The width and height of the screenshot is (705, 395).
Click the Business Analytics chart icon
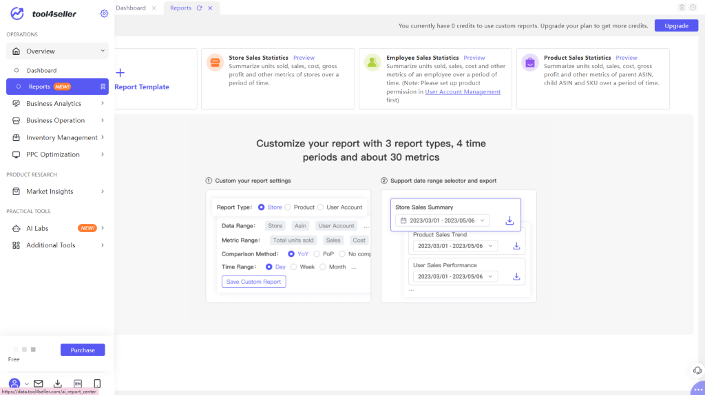pos(17,103)
